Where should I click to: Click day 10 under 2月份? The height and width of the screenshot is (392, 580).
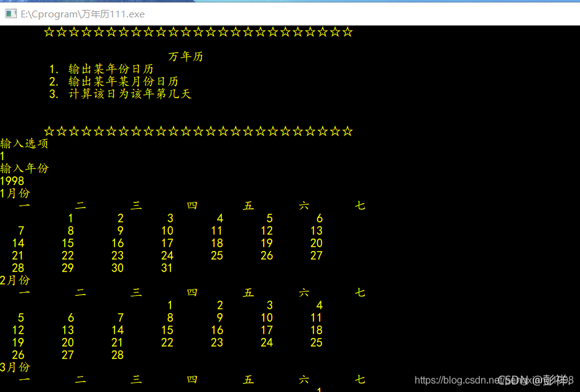(x=267, y=317)
